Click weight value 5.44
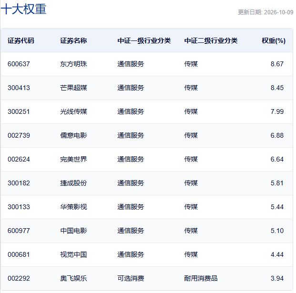296x293 pixels. click(x=277, y=207)
